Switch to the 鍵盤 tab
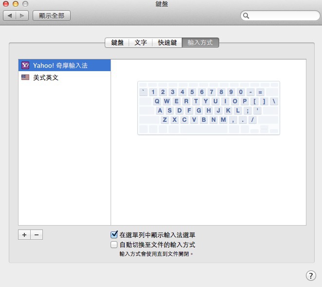Viewport: 322px width, 287px height. pyautogui.click(x=117, y=42)
